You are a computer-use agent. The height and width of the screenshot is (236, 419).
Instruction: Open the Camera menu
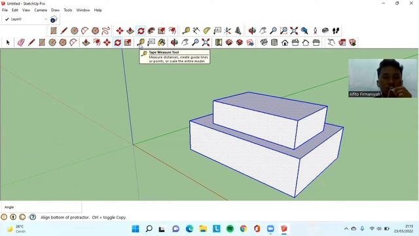[41, 10]
